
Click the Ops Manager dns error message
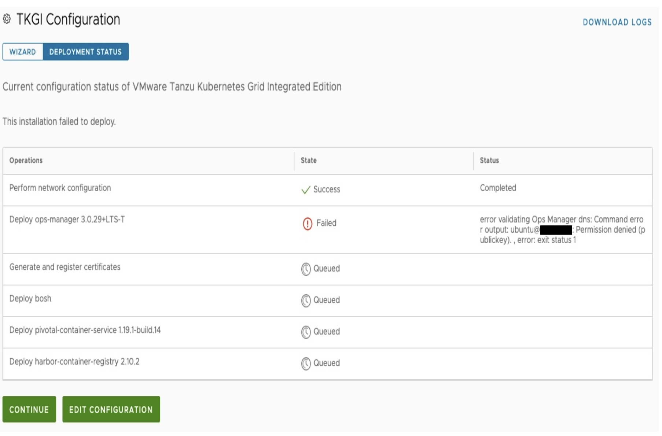(x=562, y=230)
